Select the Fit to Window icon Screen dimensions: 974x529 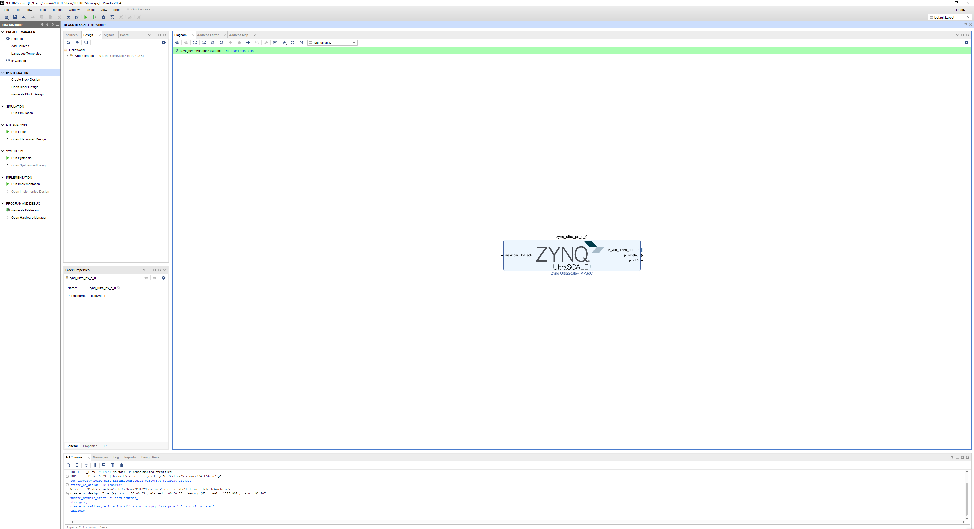coord(195,42)
